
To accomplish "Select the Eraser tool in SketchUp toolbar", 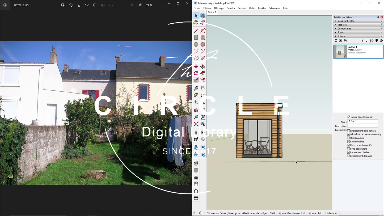I will coord(203,23).
